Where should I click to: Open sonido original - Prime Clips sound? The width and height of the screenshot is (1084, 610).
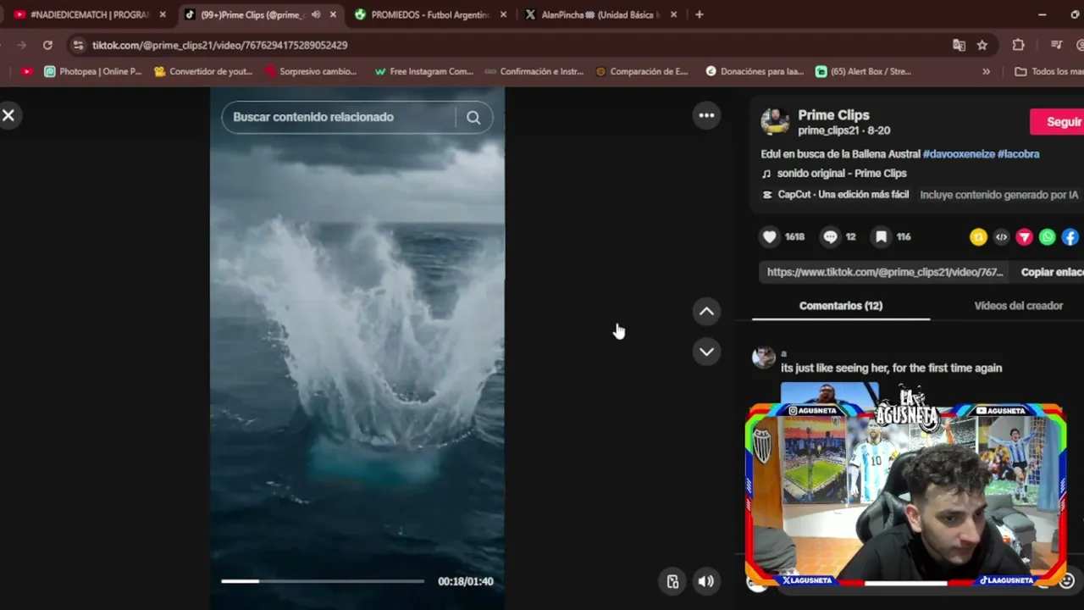842,174
